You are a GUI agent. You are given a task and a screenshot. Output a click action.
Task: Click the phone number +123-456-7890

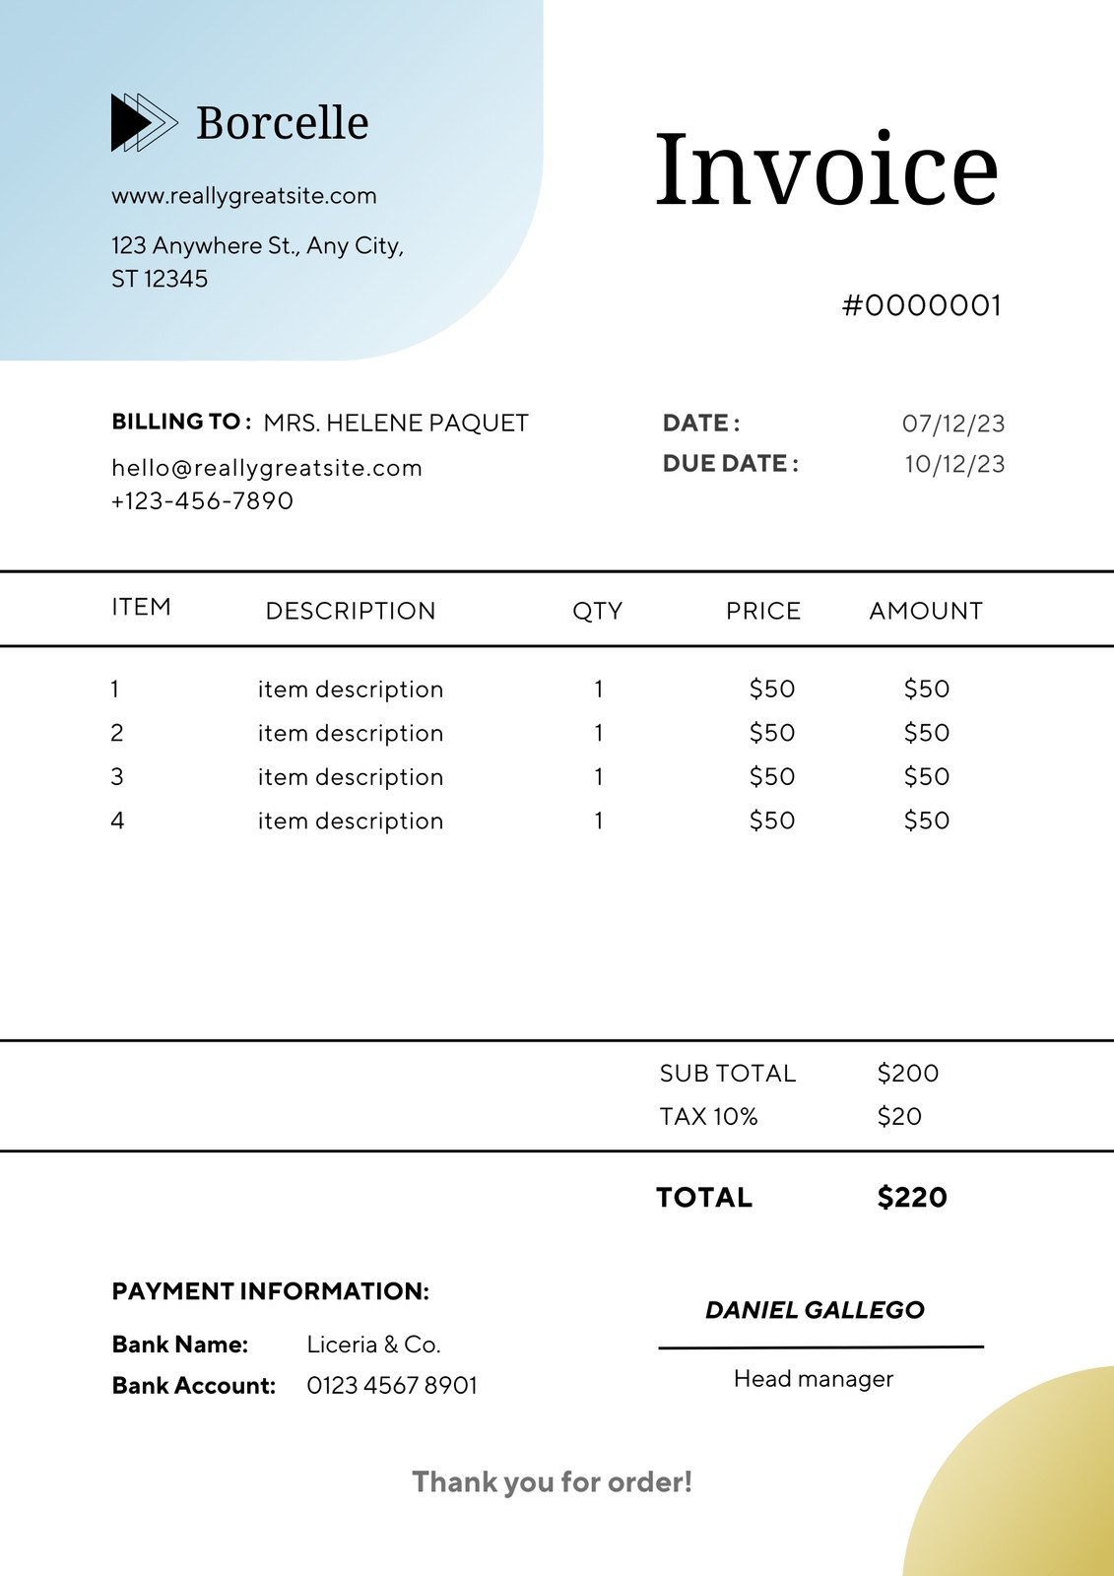click(x=202, y=501)
